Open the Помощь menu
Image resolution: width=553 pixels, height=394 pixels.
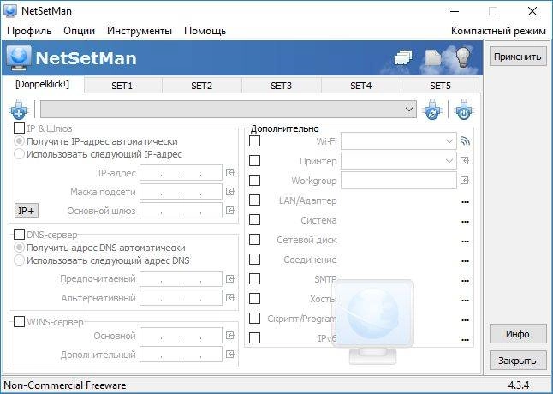(x=205, y=31)
